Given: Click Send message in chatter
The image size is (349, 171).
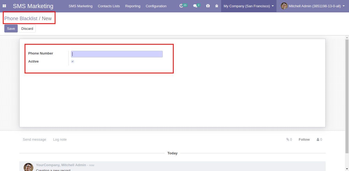Looking at the screenshot, I should (34, 139).
